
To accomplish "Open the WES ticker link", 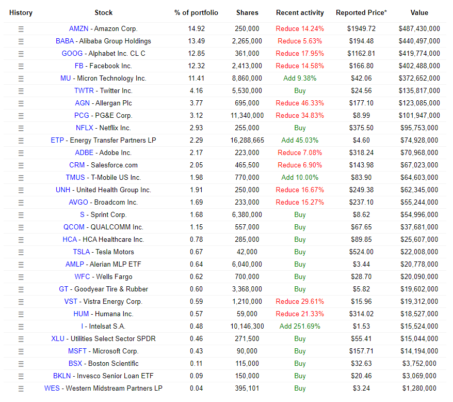I will tap(52, 389).
